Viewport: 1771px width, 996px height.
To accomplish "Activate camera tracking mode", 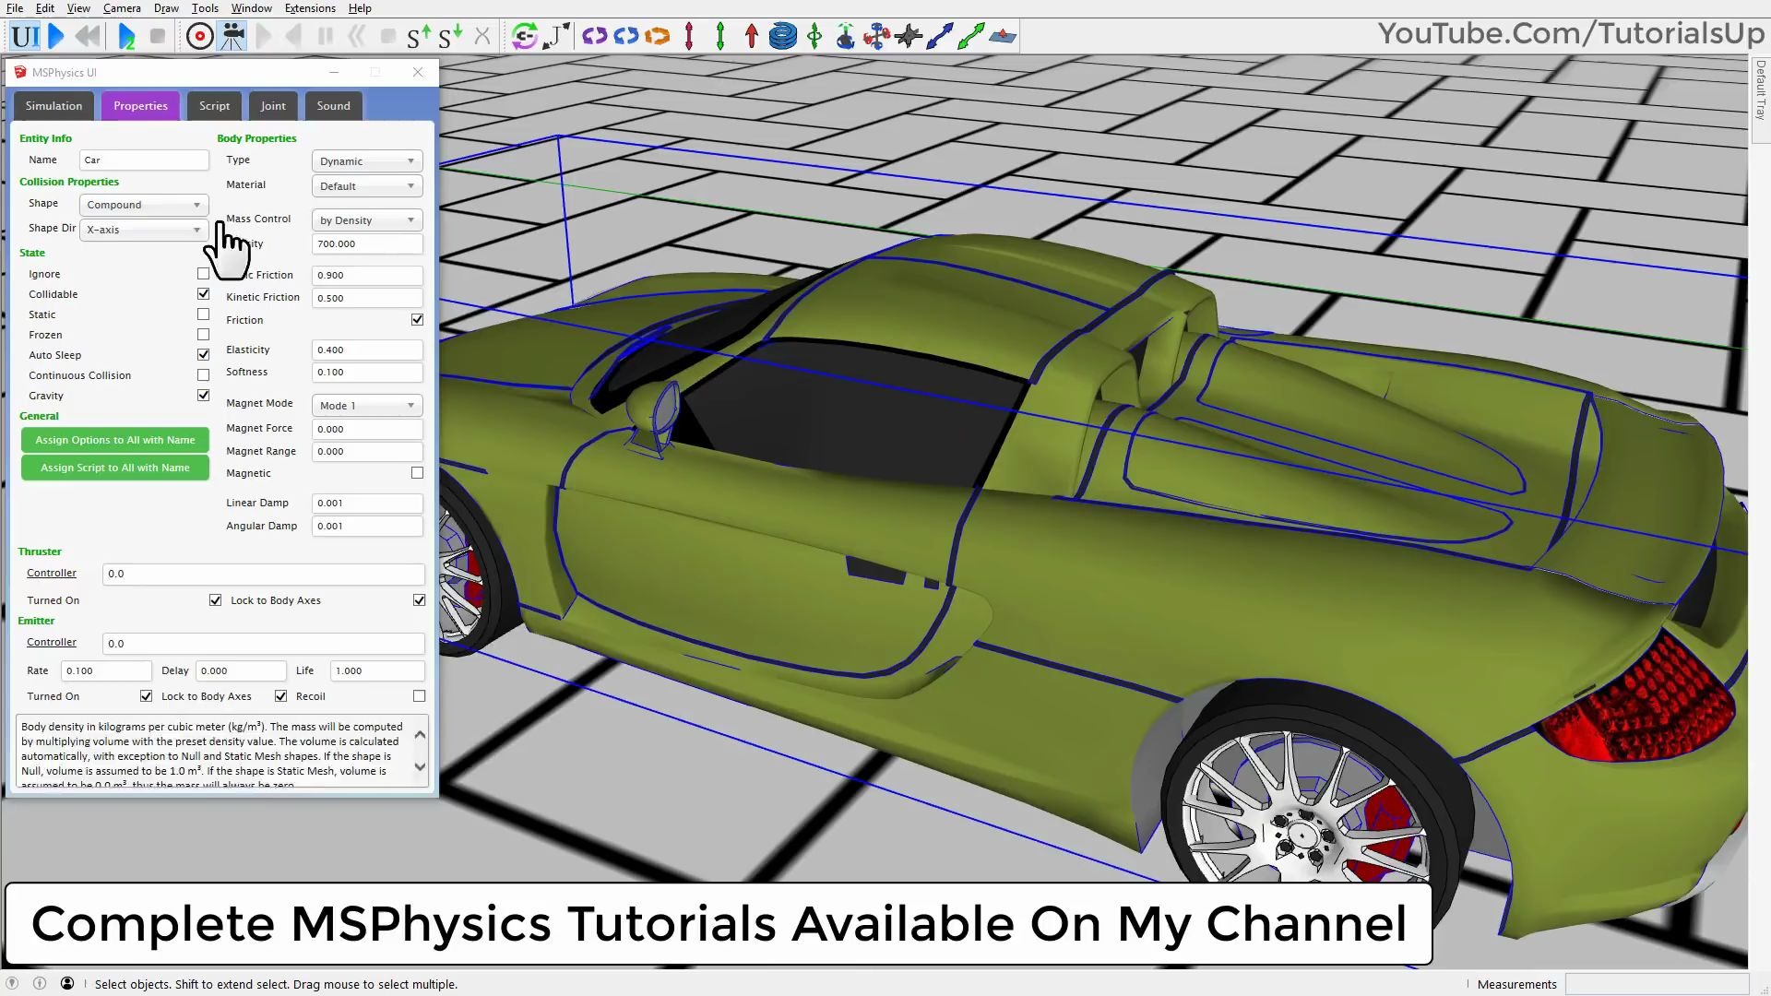I will 232,36.
